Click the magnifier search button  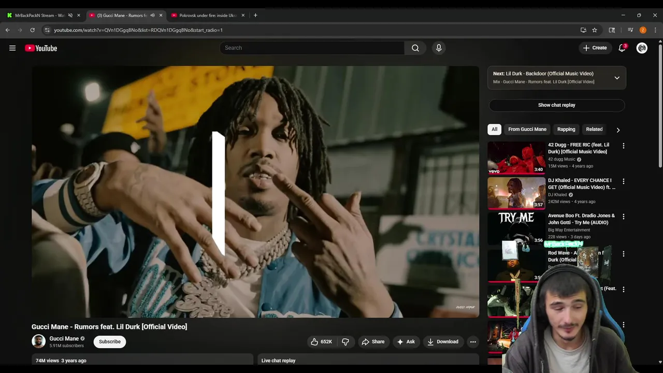point(415,48)
